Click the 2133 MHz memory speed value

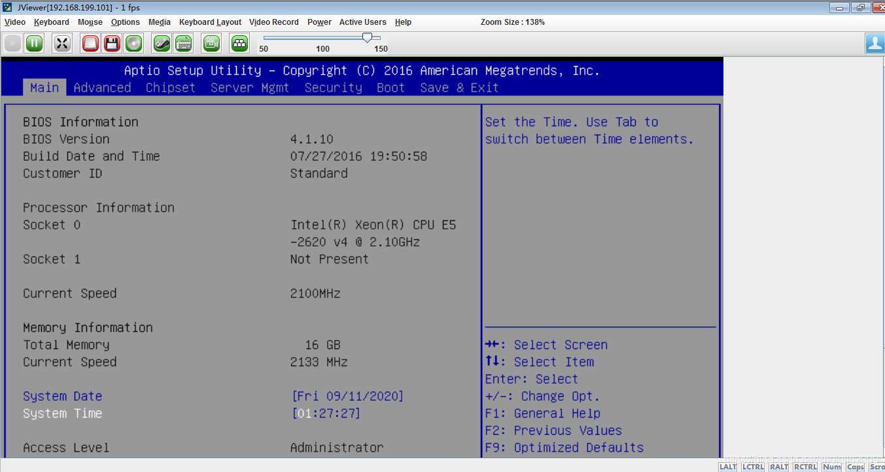[x=319, y=362]
